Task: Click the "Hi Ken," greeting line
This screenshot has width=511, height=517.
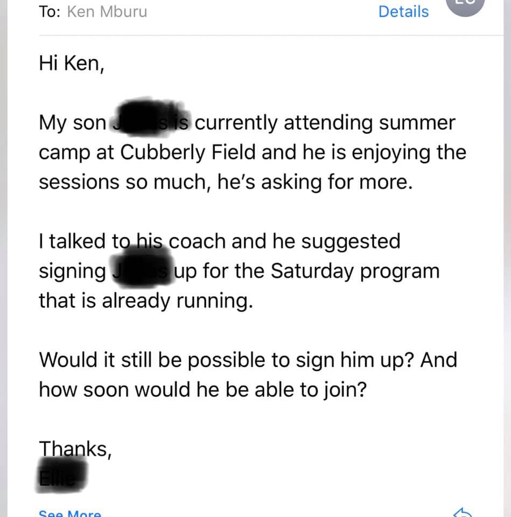Action: tap(69, 64)
